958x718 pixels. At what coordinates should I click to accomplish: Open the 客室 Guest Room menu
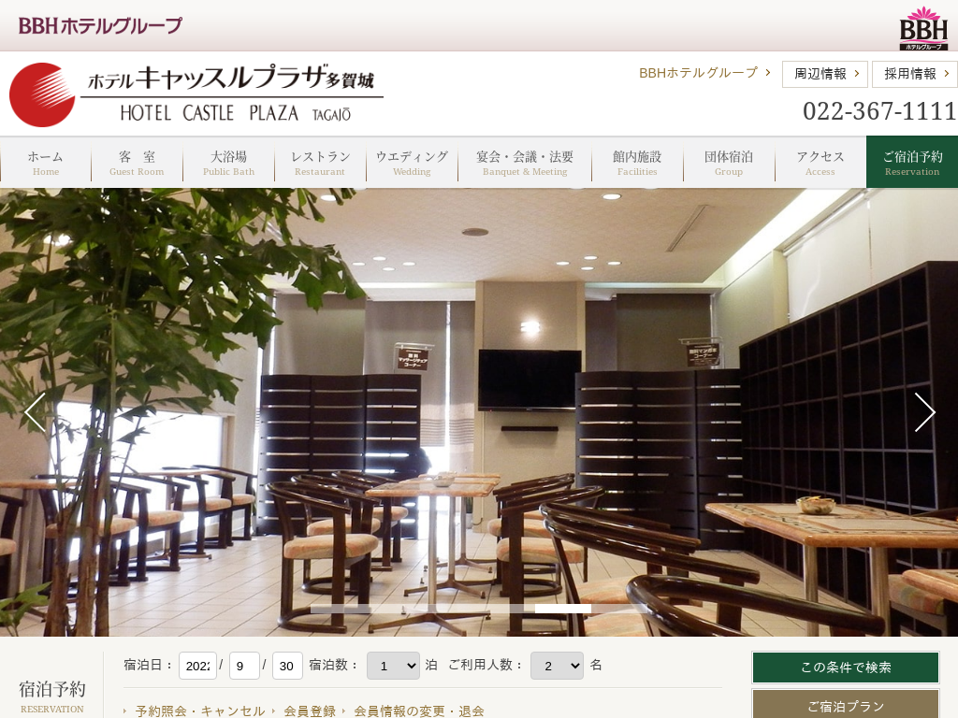[x=137, y=163]
